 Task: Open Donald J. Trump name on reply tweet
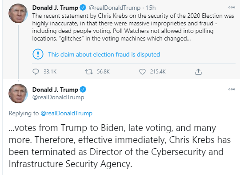55,90
